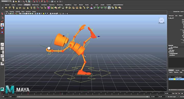Go to start of playback range
This screenshot has width=184, height=99.
[173, 93]
